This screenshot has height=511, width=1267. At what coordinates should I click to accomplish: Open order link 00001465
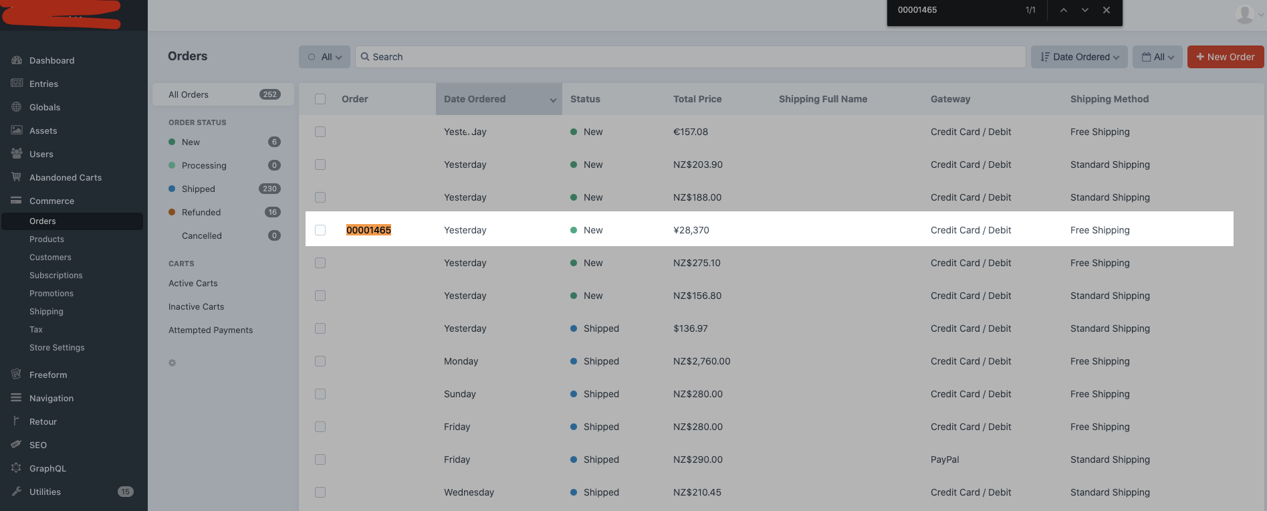tap(368, 230)
